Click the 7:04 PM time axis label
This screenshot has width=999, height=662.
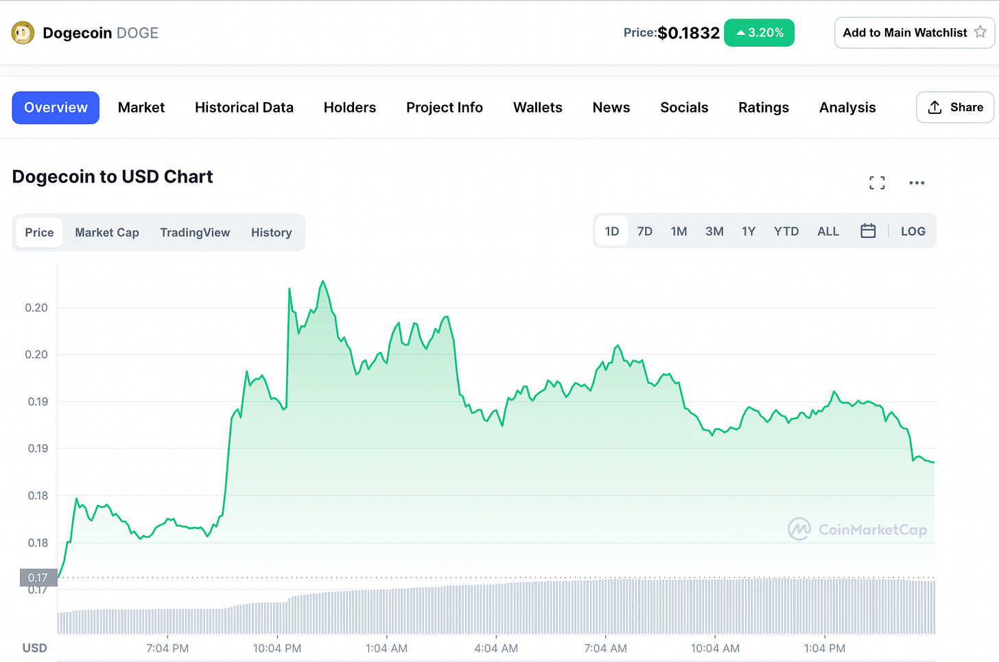167,648
